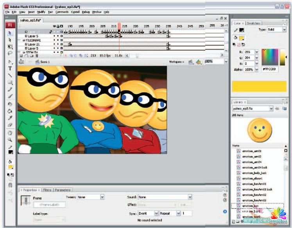Viewport: 292px width, 228px height.
Task: Pick the Hand tool
Action: (10, 133)
